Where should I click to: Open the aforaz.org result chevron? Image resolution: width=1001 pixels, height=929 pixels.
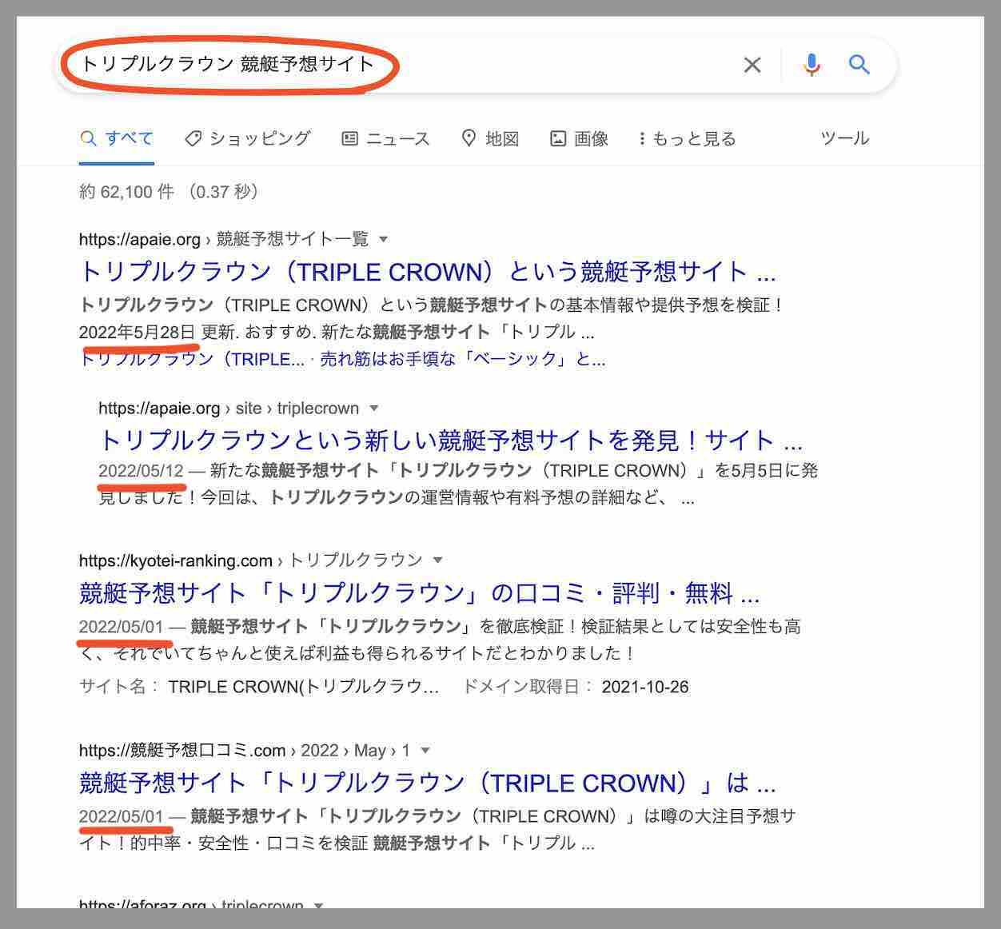(x=318, y=905)
